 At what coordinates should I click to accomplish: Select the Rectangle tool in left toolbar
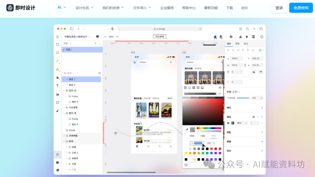click(x=57, y=44)
